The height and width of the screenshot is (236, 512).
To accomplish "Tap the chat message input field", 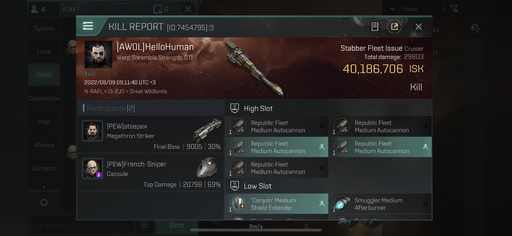I will 81,225.
